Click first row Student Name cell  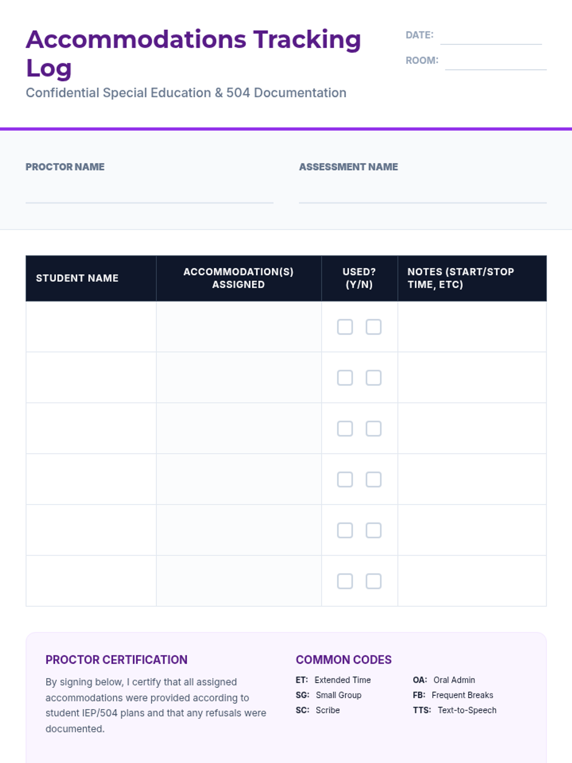(91, 327)
